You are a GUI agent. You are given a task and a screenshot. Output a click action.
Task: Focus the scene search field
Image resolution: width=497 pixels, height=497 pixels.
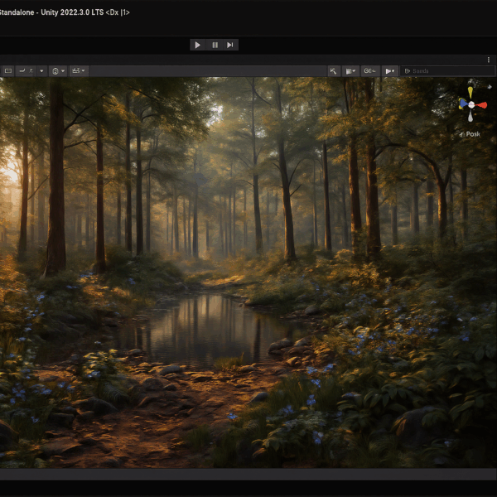coord(447,71)
